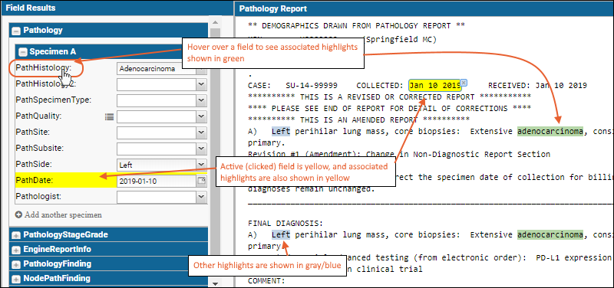Open the PathDate calendar picker icon
Image resolution: width=614 pixels, height=288 pixels.
pyautogui.click(x=201, y=181)
